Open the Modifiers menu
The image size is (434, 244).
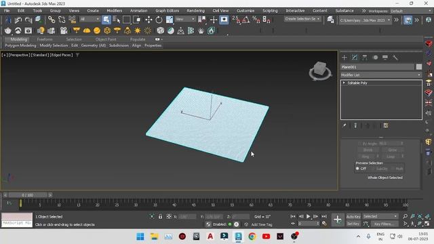115,11
